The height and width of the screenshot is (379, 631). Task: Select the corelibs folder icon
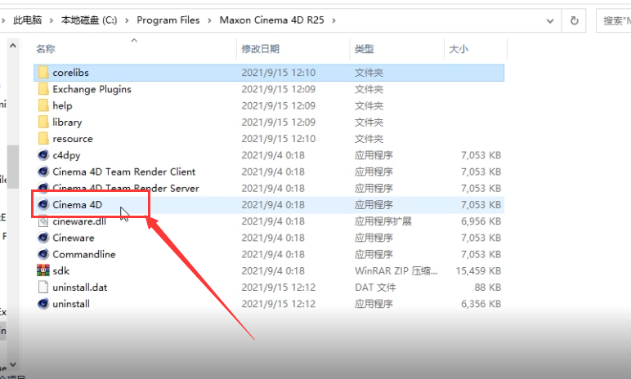(x=43, y=73)
